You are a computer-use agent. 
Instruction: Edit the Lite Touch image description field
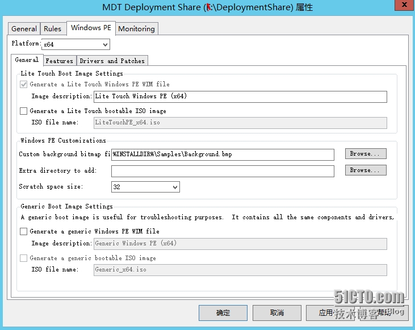click(x=240, y=97)
